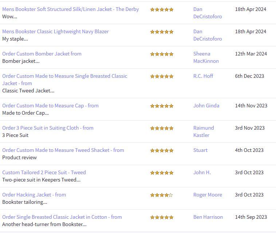Open Order 3 Piece Suit in Suiting Cloth
Image resolution: width=276 pixels, height=233 pixels.
coord(48,128)
